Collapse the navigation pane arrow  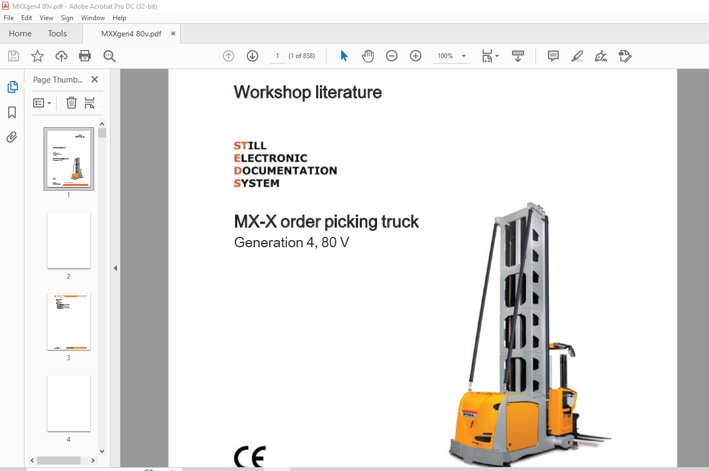pyautogui.click(x=115, y=268)
